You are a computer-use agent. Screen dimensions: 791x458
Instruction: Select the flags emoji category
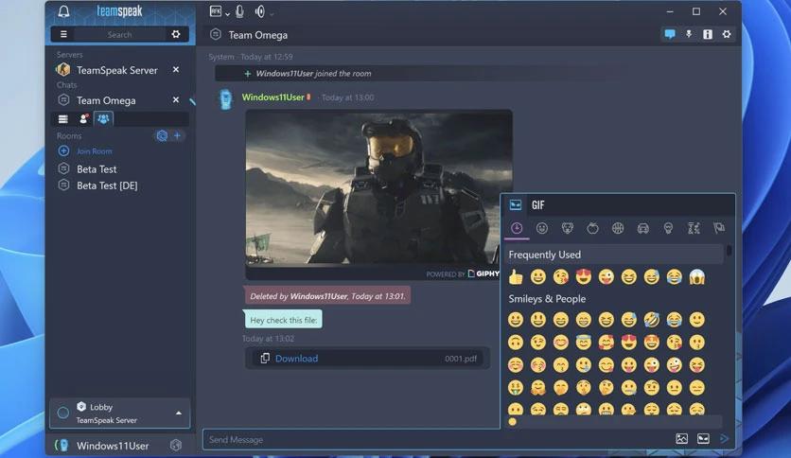(x=719, y=228)
